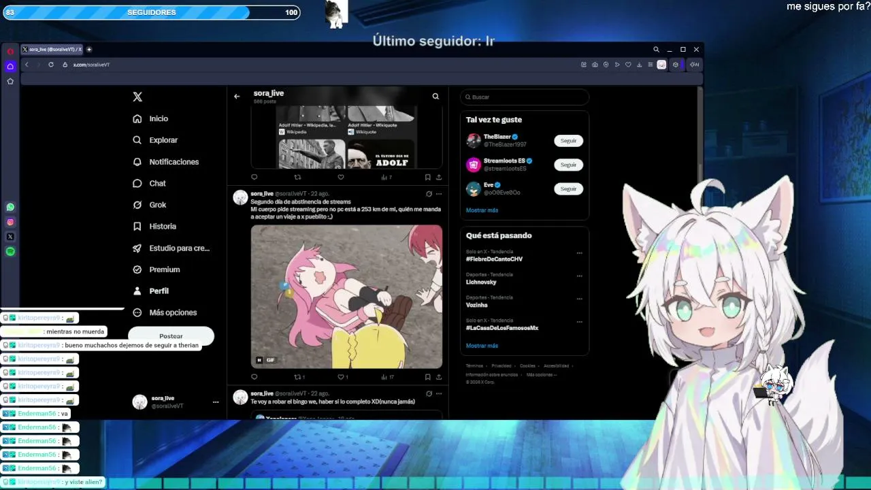
Task: View analytics of Hitler images post
Action: click(387, 177)
